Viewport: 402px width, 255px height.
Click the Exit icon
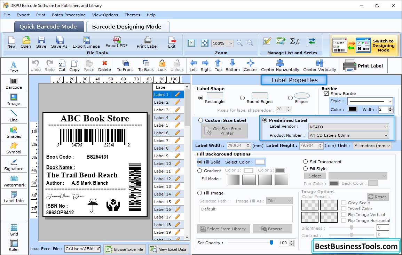coord(172,42)
